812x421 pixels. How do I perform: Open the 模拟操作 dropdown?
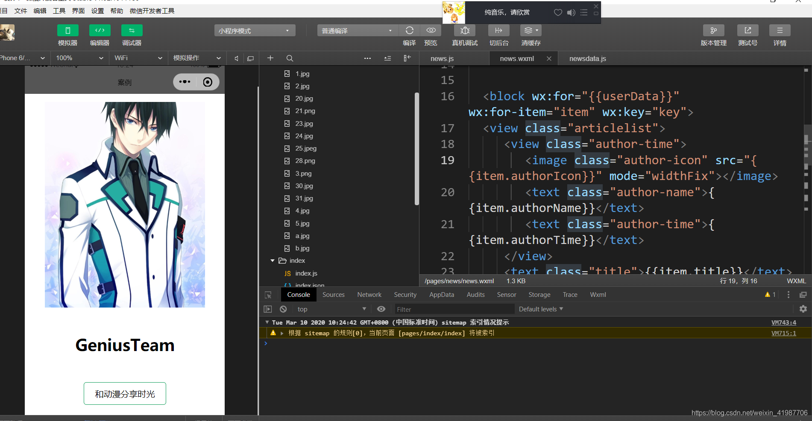click(x=196, y=58)
